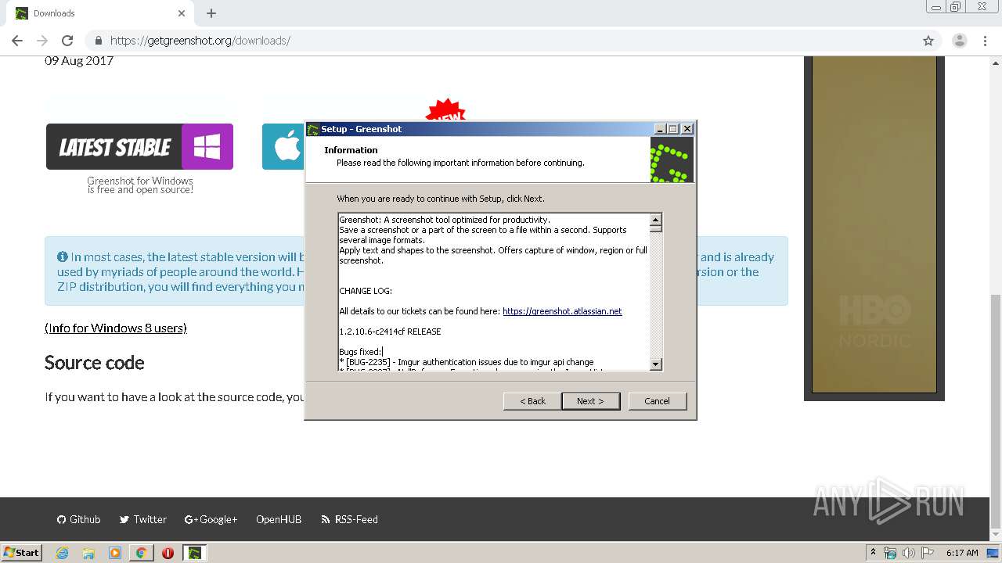Screen dimensions: 1002x563
Task: Switch to the Greenshot setup taskbar item
Action: pos(194,553)
